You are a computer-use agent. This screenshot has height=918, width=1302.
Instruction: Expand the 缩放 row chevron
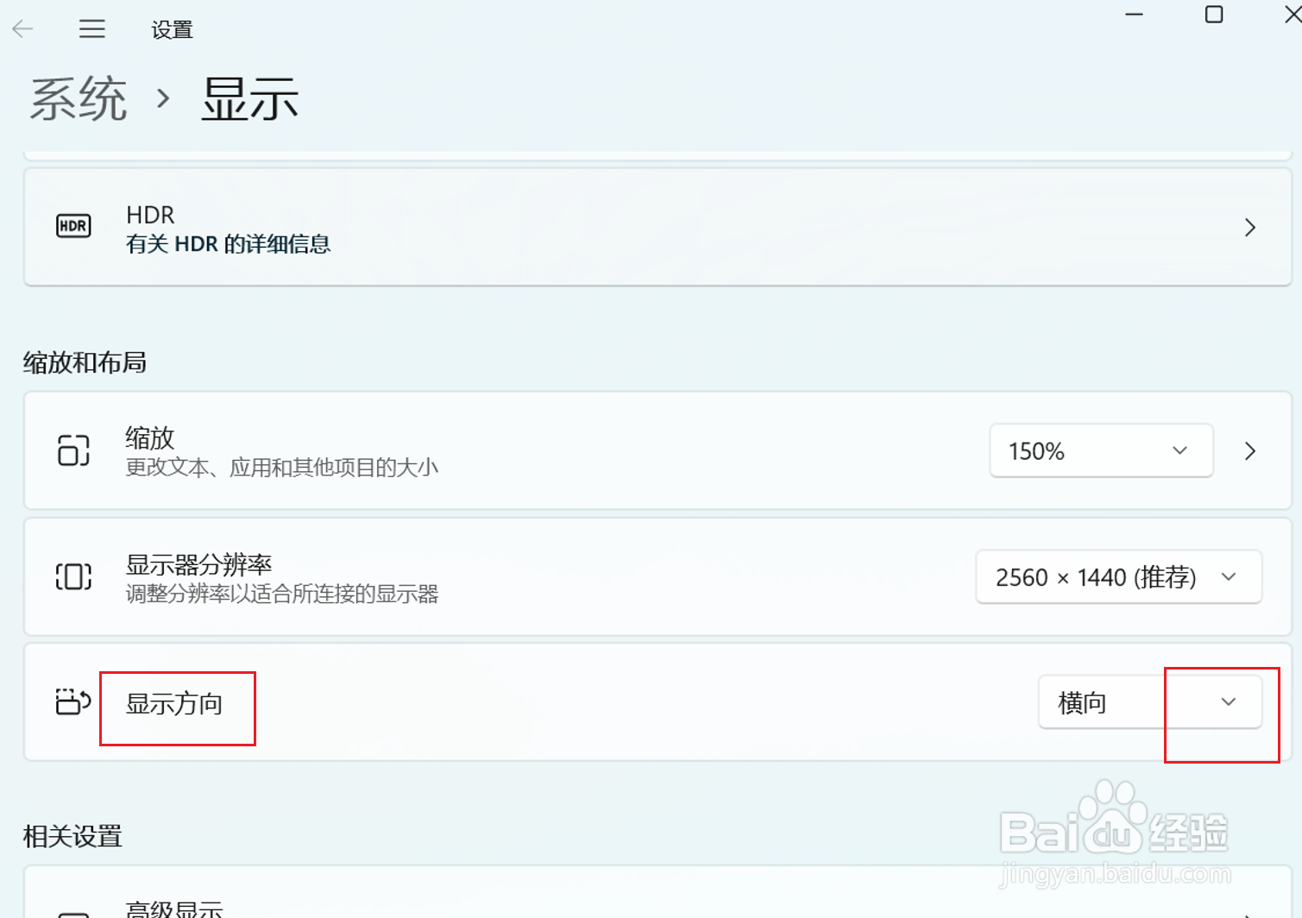click(x=1249, y=450)
